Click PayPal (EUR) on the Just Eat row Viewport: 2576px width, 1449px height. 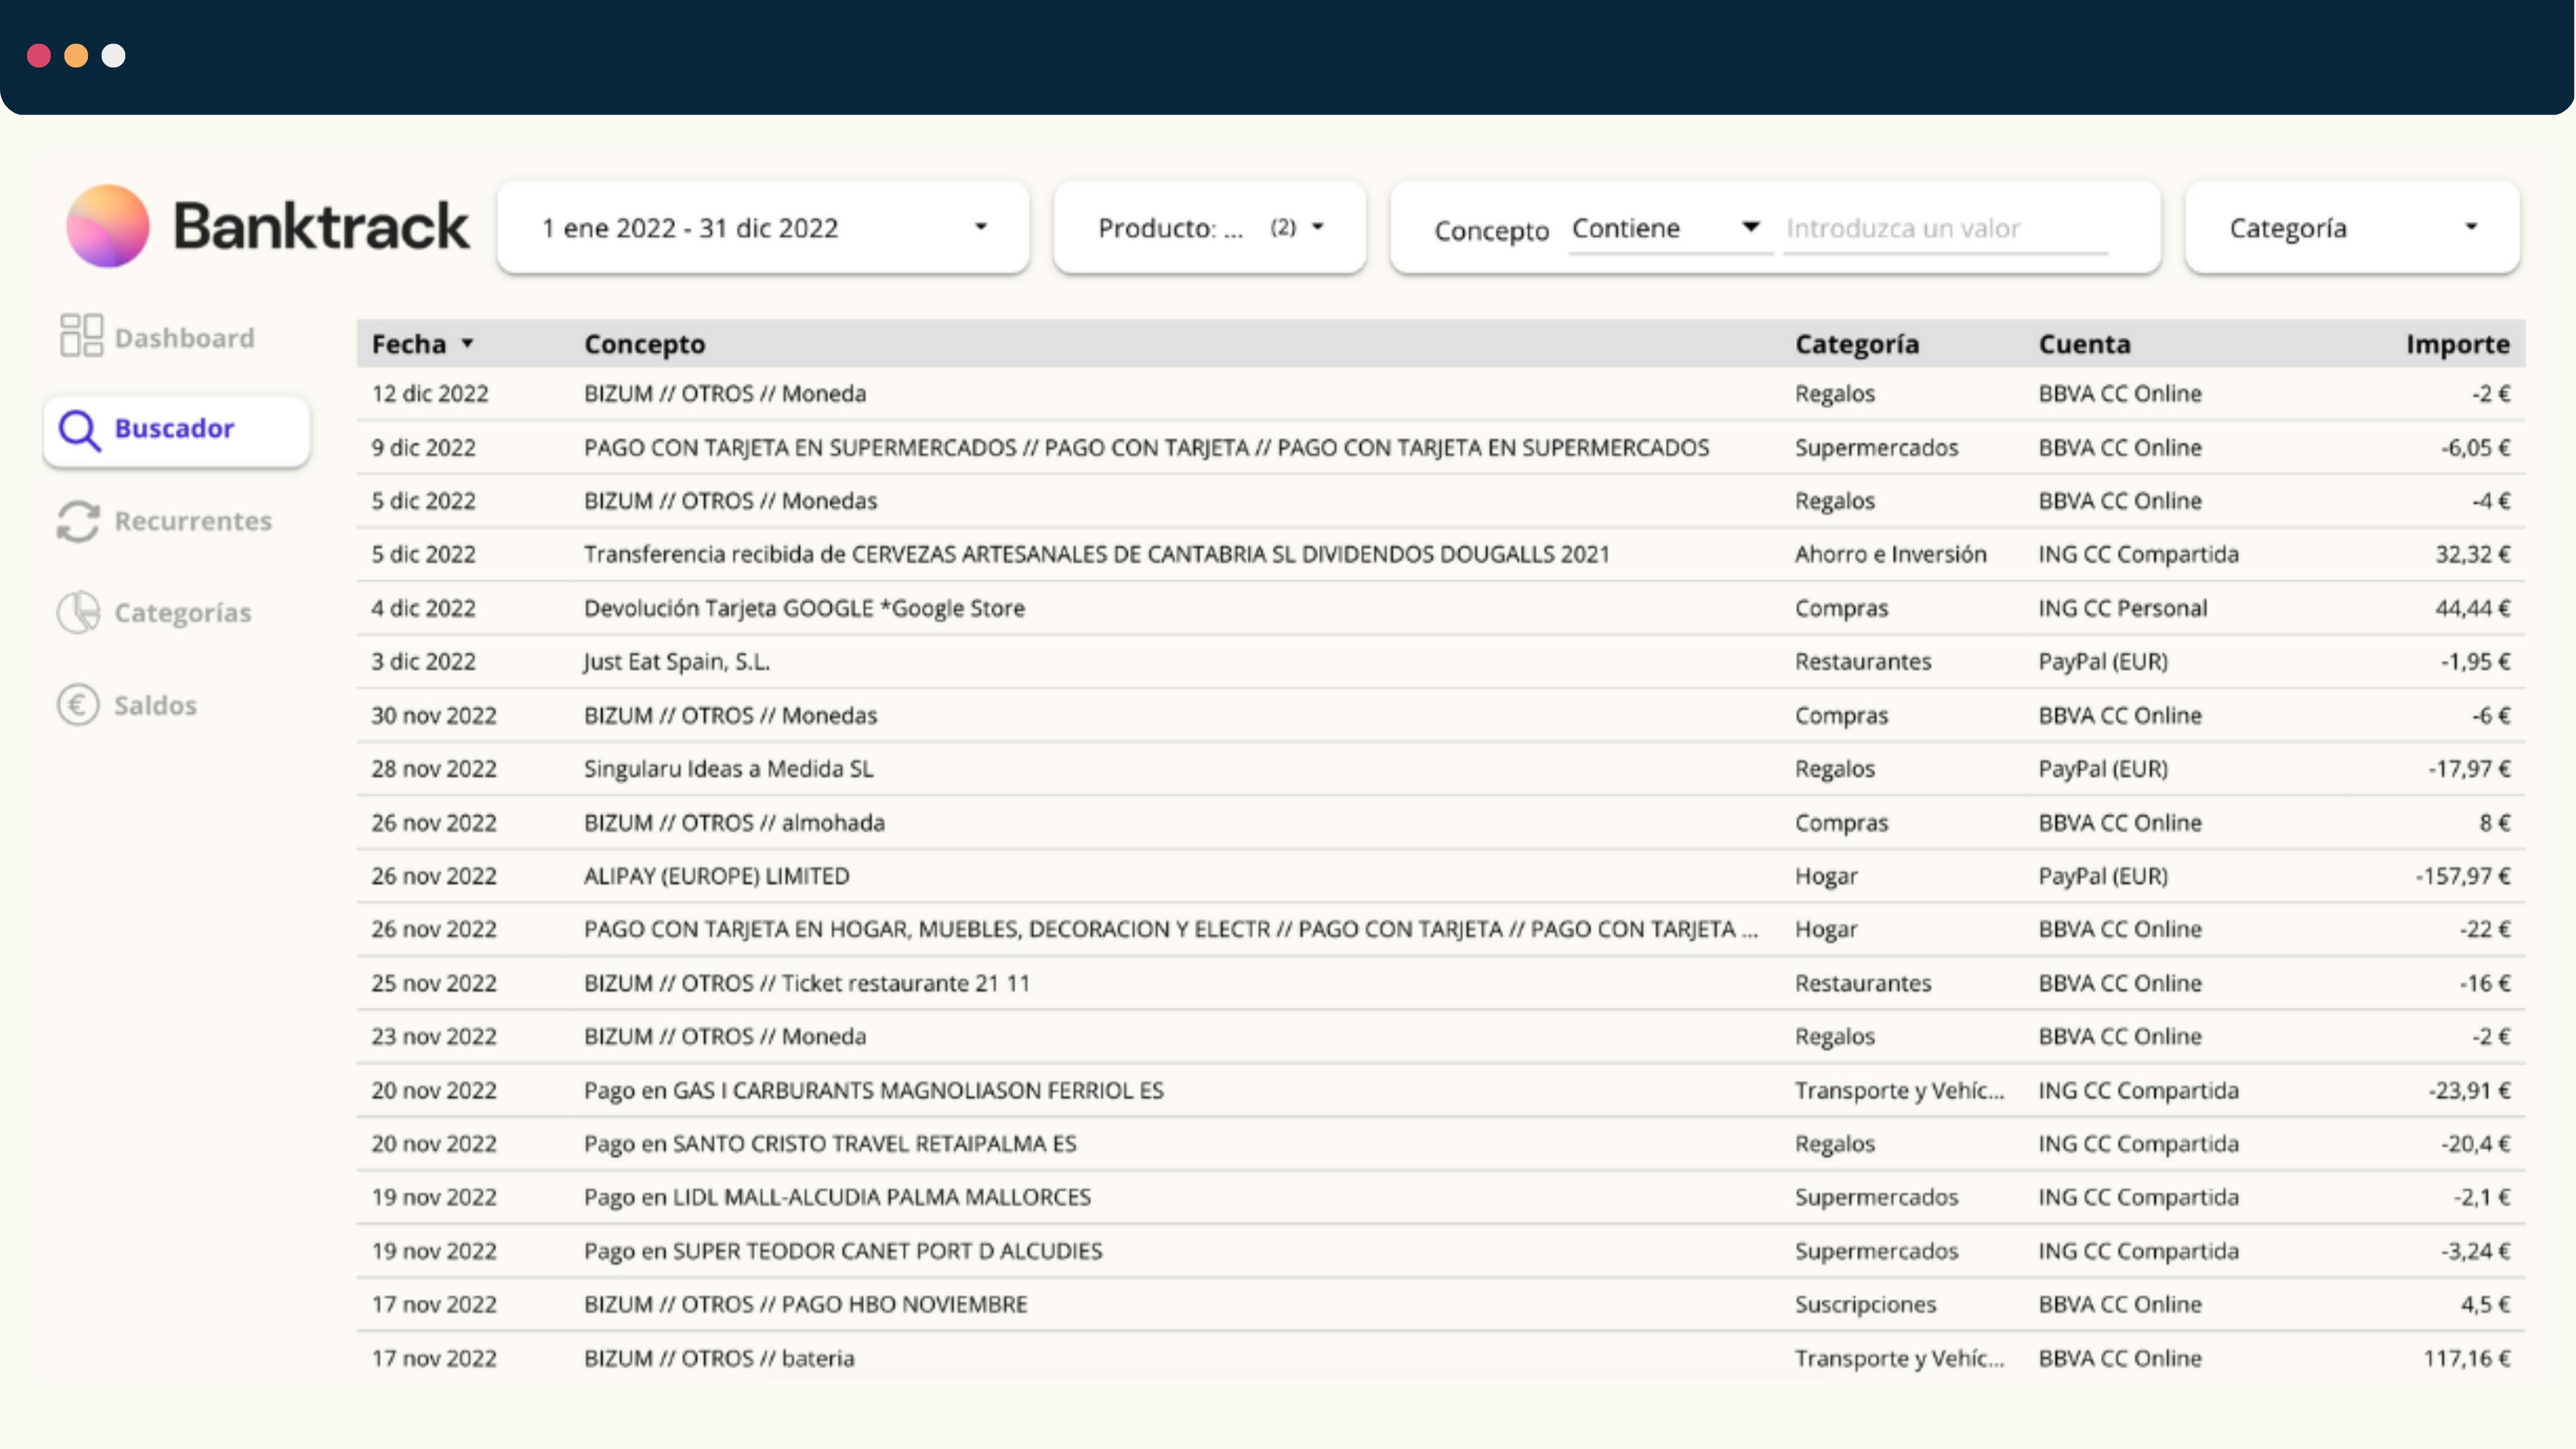[2103, 661]
